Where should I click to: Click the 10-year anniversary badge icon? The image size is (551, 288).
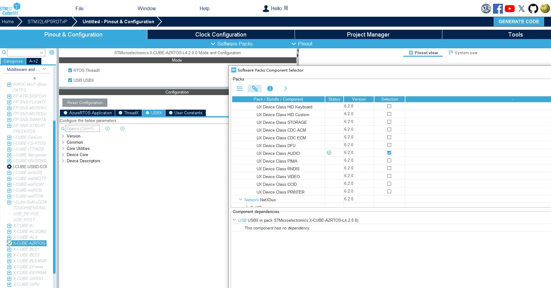pyautogui.click(x=486, y=9)
